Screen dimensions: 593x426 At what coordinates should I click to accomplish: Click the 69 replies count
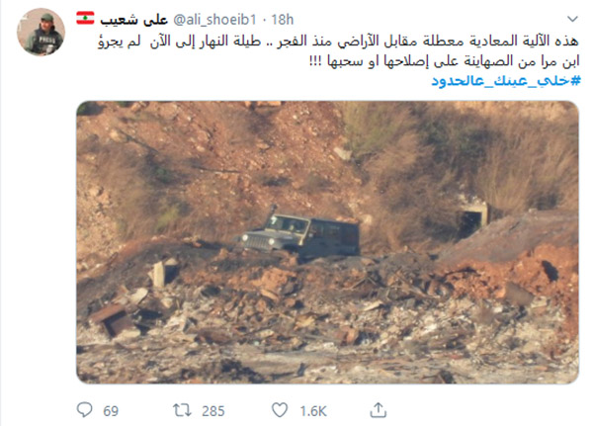(x=111, y=411)
